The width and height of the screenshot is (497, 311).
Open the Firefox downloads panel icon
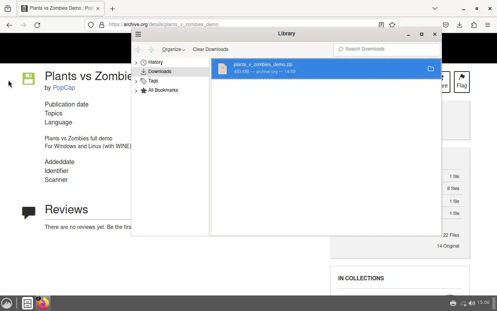tap(460, 25)
